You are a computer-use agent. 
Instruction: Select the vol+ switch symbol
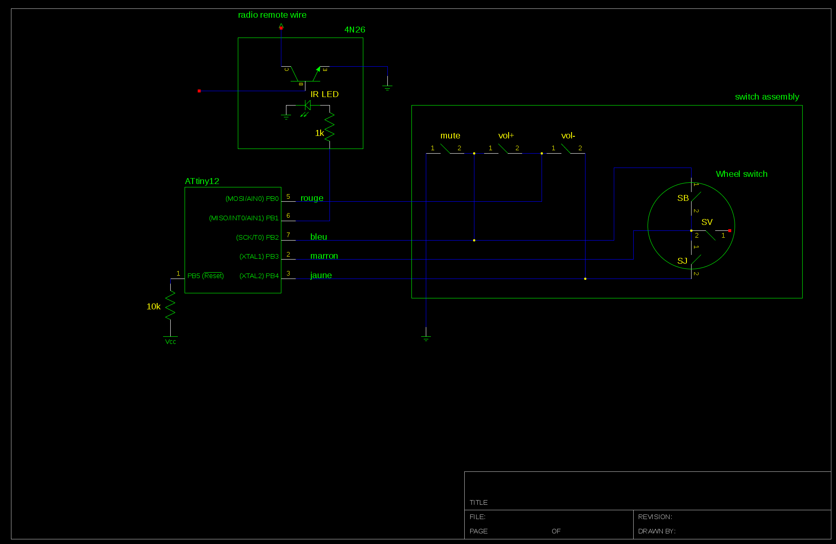(503, 149)
